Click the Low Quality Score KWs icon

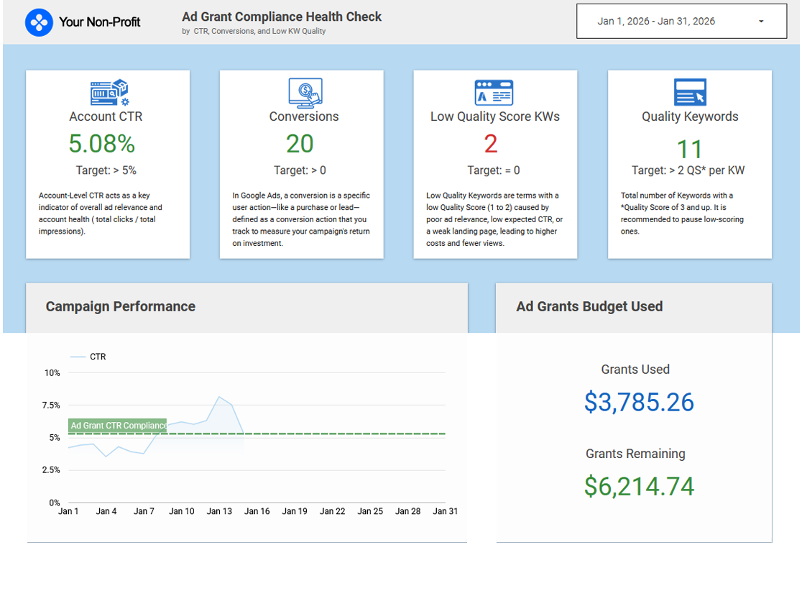point(494,93)
